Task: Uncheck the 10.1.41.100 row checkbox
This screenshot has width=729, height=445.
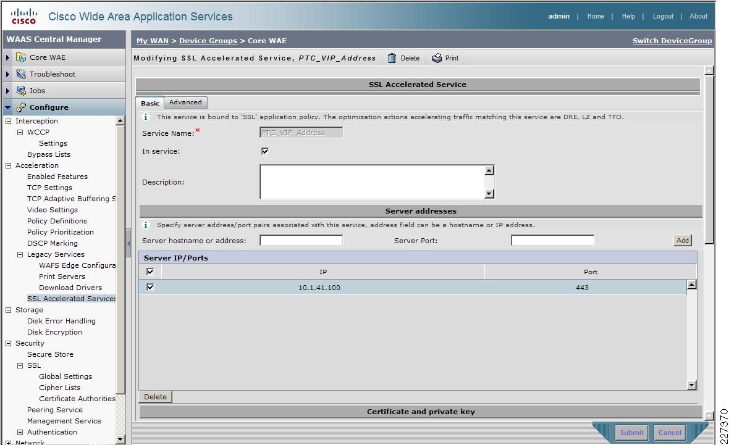Action: pyautogui.click(x=150, y=287)
